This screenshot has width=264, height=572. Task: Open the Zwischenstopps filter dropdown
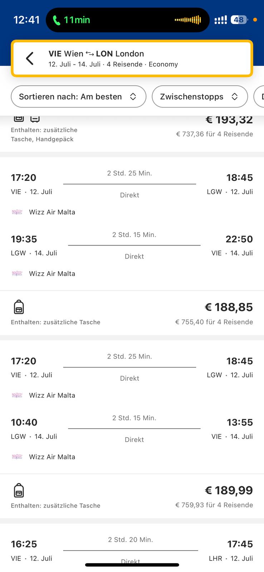click(200, 97)
